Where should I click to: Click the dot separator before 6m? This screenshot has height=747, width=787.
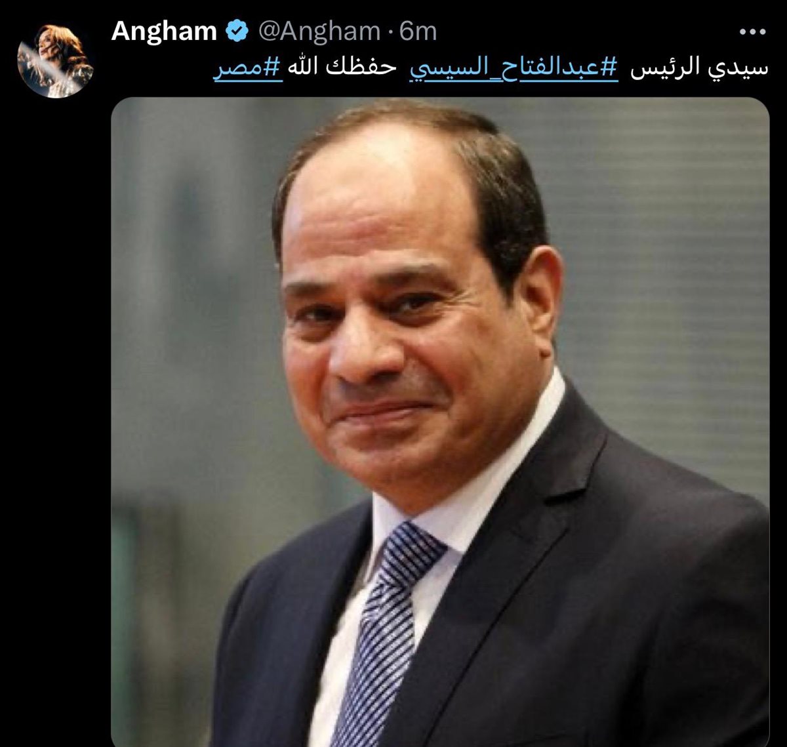(x=390, y=31)
